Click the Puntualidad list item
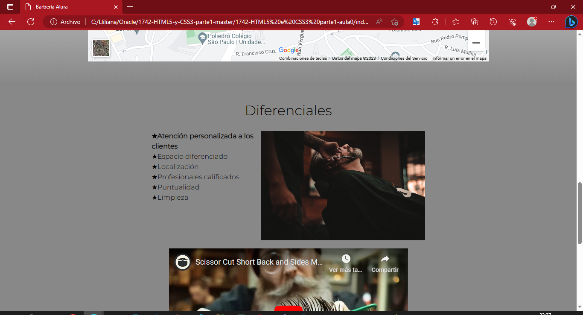The width and height of the screenshot is (583, 315). click(x=175, y=187)
